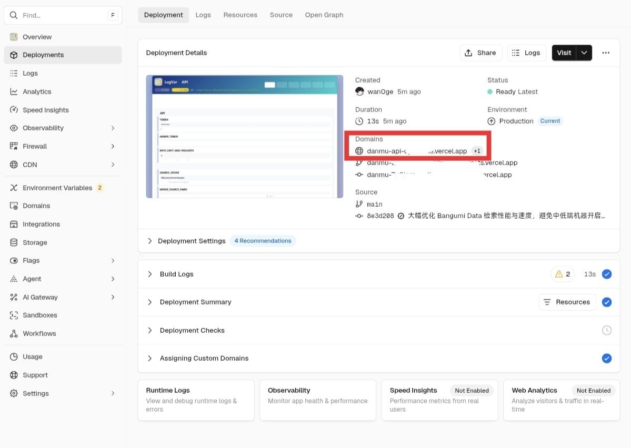Open the Runtime Logs card
The image size is (631, 448).
coord(196,400)
